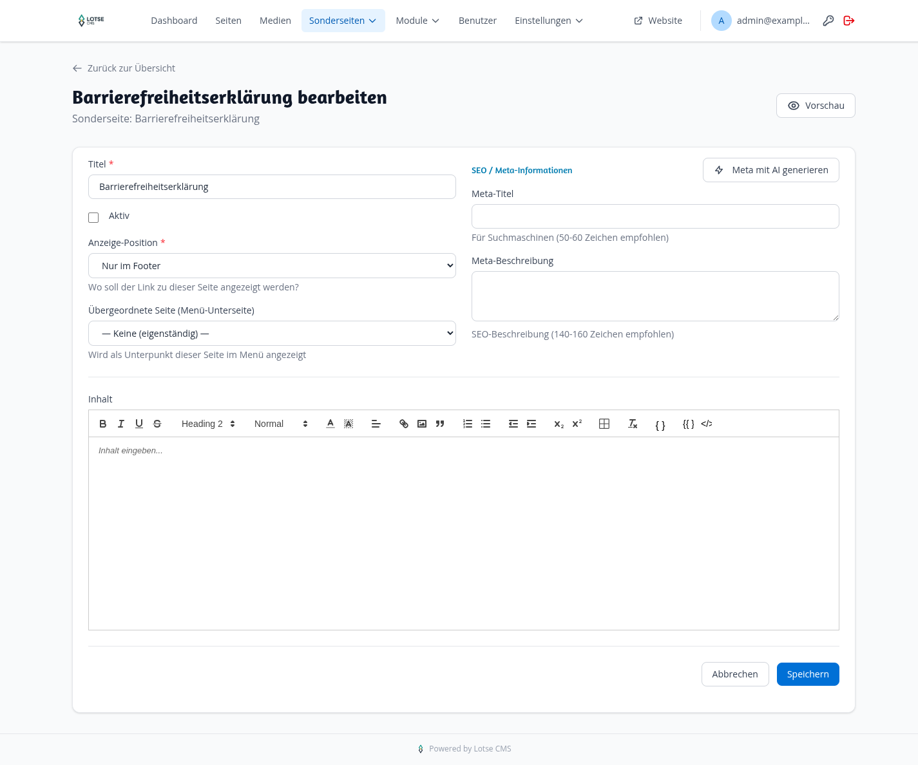Log out using the red exit icon

(849, 21)
